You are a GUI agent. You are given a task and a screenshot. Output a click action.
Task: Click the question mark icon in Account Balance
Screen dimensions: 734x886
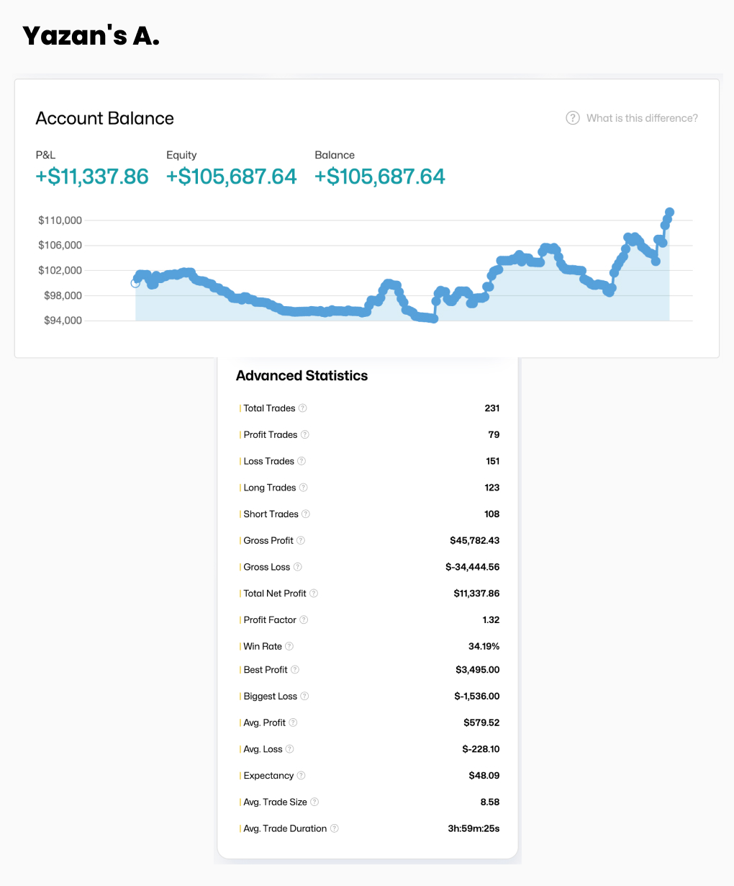tap(573, 118)
